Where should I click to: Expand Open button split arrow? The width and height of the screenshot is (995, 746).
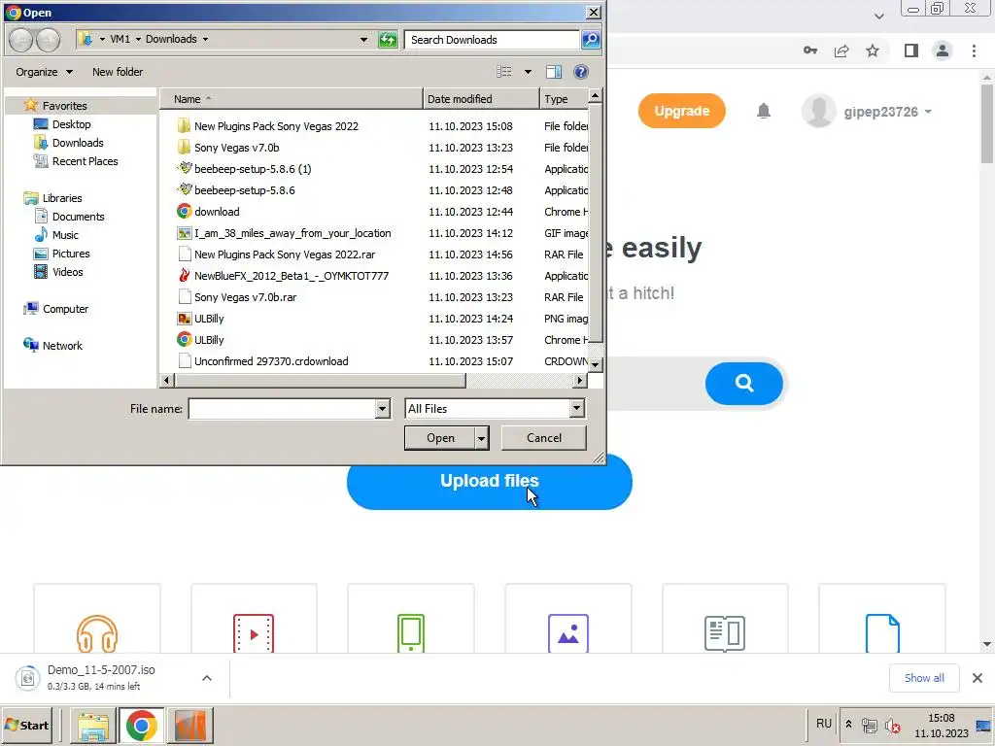coord(482,438)
